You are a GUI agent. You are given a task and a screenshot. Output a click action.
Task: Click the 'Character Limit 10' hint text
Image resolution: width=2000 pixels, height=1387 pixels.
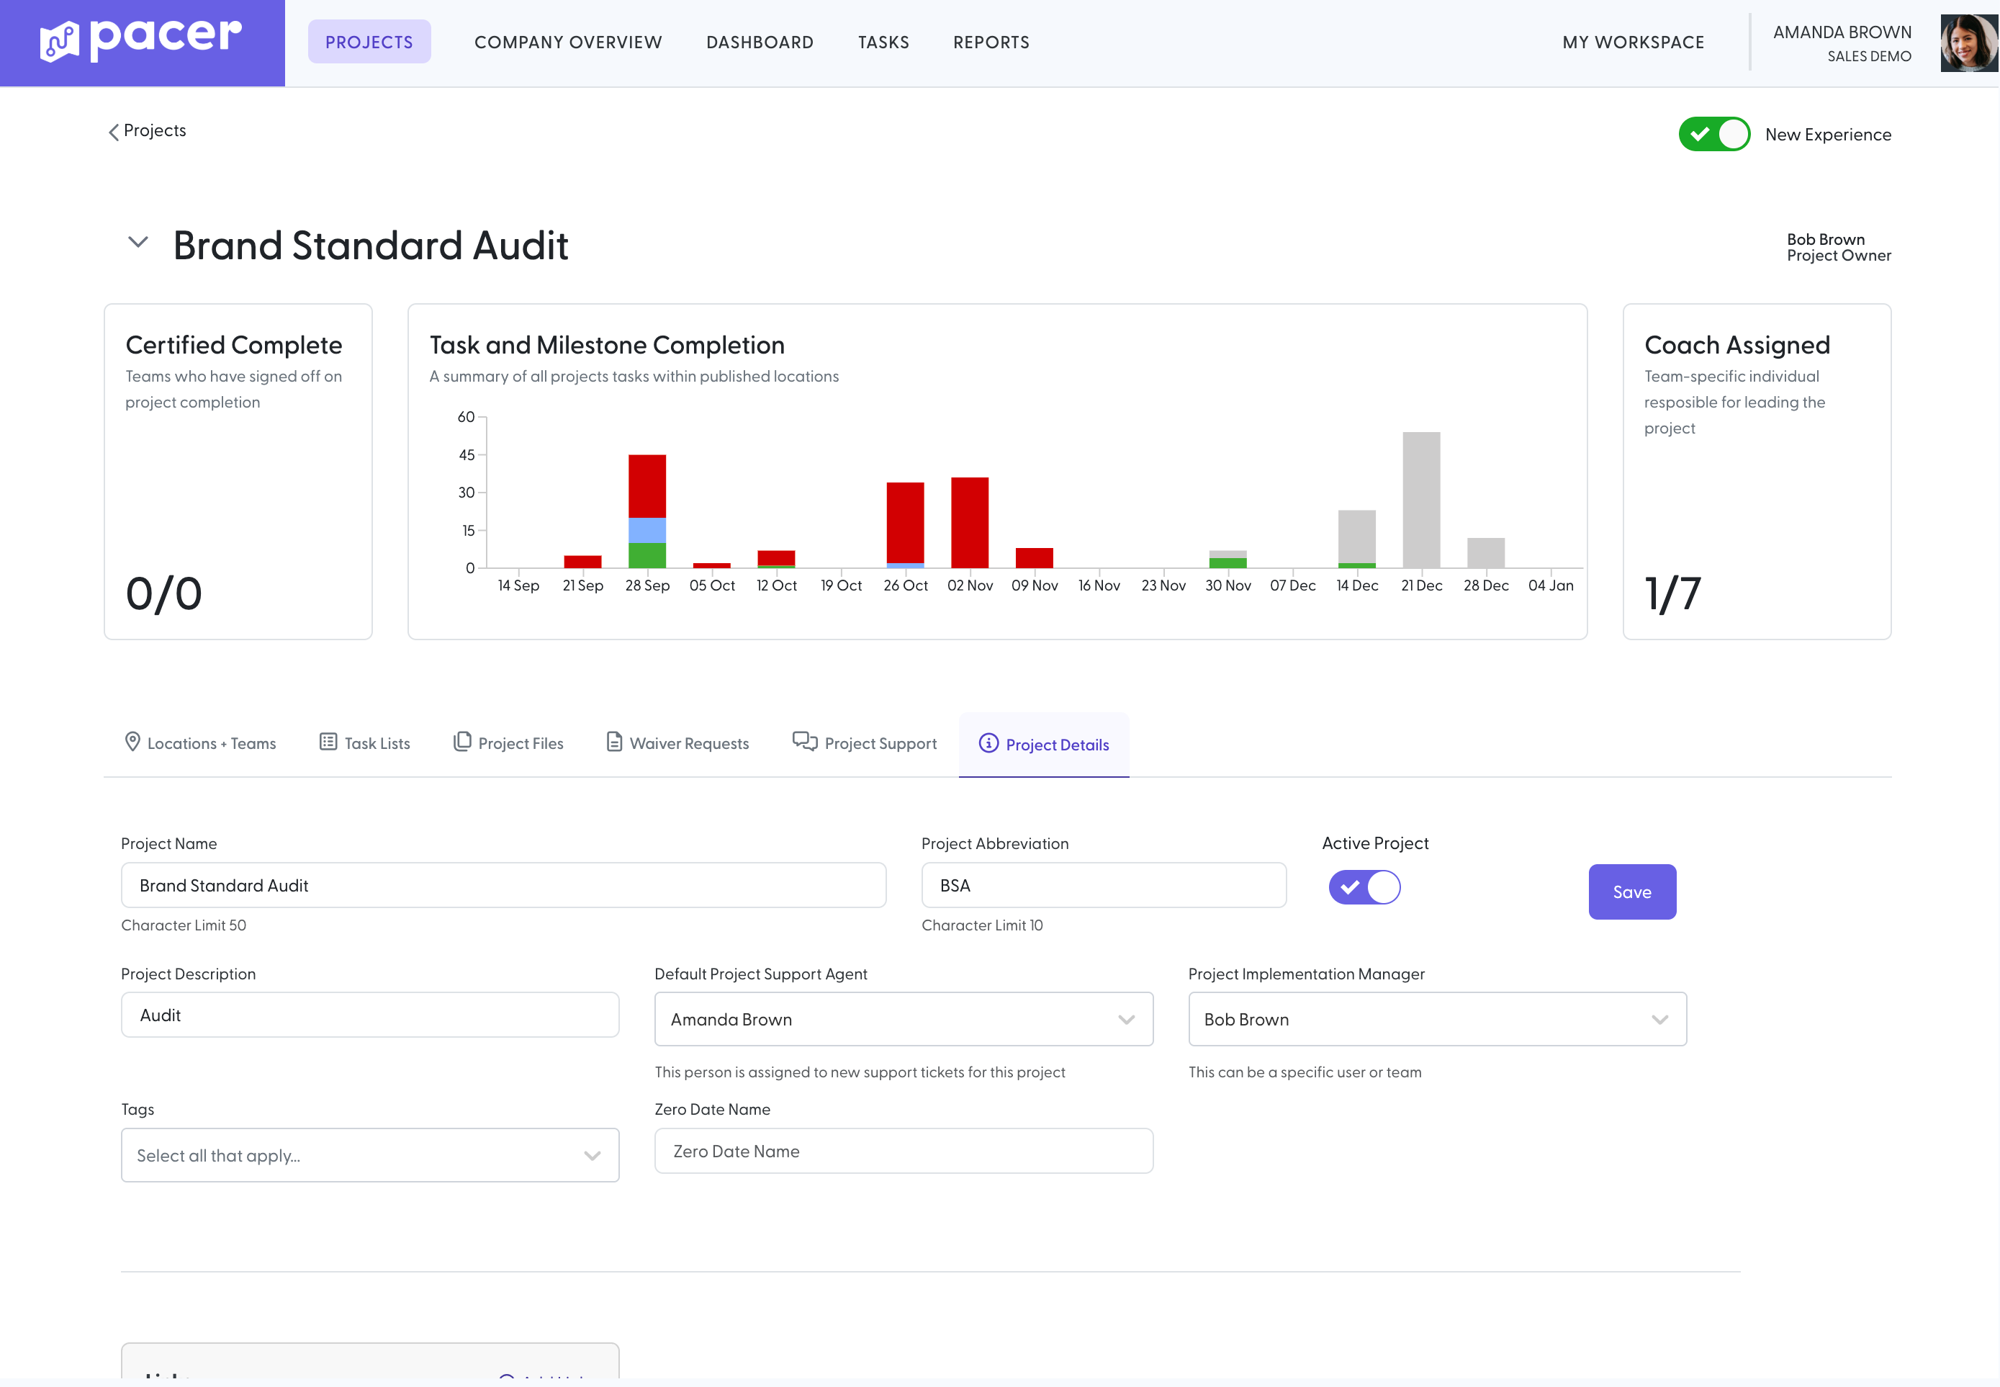pos(982,925)
